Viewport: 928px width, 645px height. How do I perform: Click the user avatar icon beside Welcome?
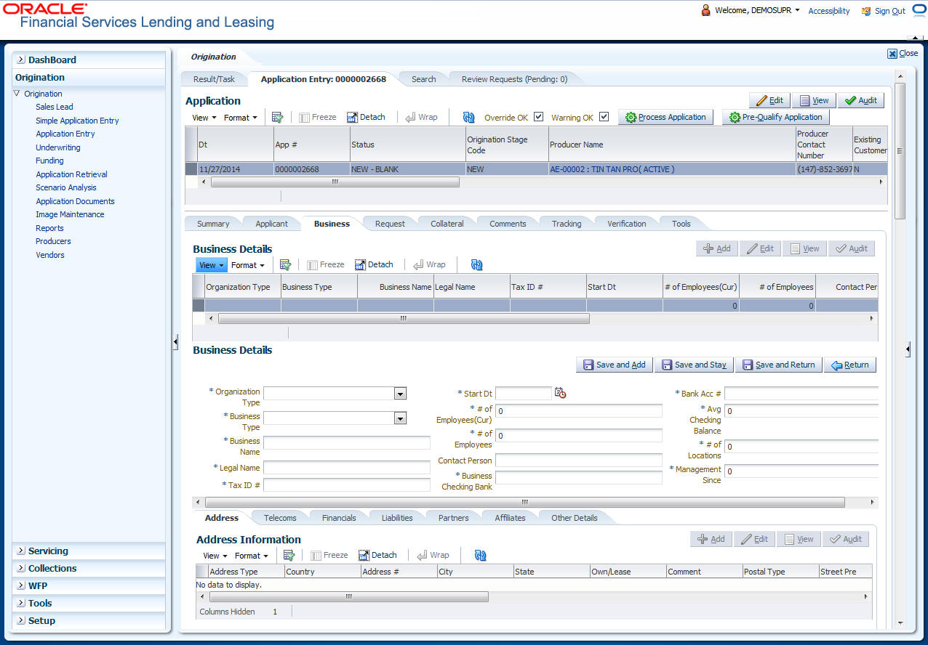pos(705,10)
